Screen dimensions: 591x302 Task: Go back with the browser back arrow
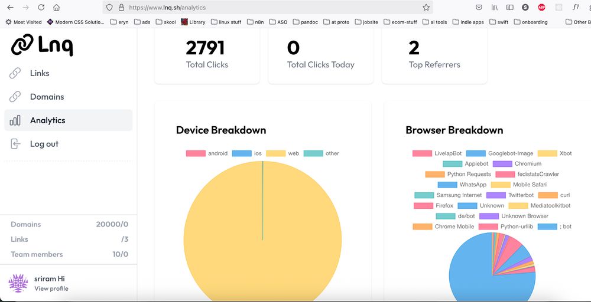pyautogui.click(x=11, y=7)
